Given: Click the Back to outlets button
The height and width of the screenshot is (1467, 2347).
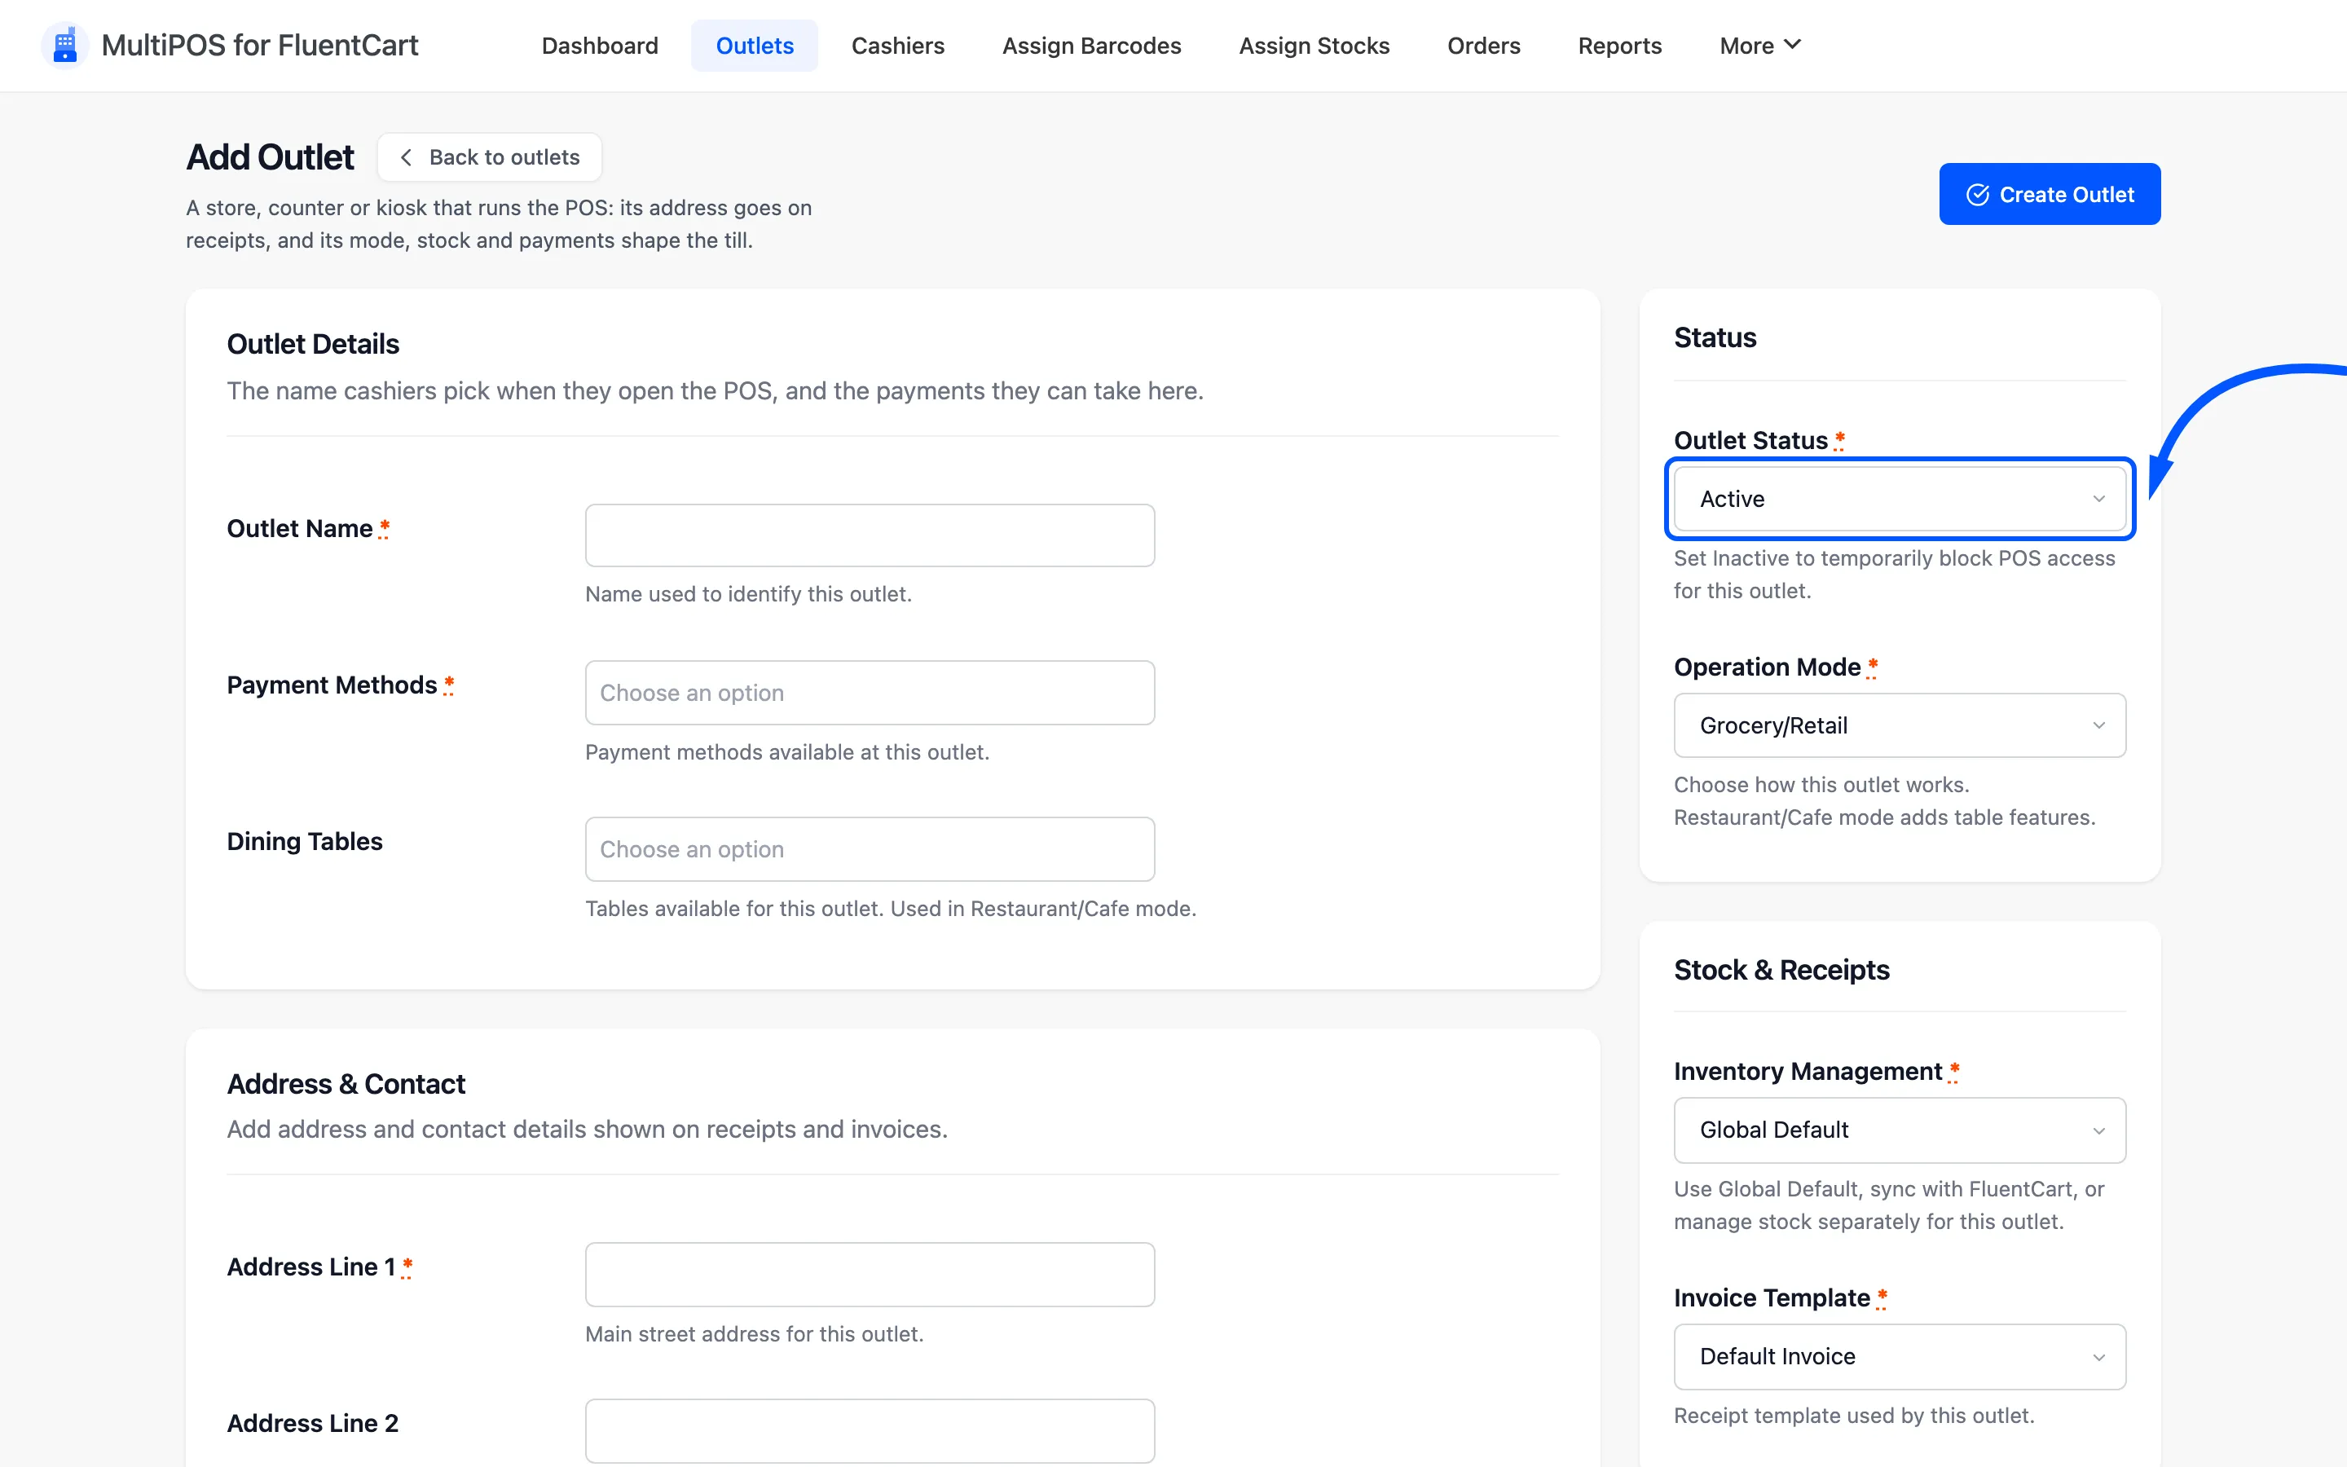Looking at the screenshot, I should [x=490, y=157].
